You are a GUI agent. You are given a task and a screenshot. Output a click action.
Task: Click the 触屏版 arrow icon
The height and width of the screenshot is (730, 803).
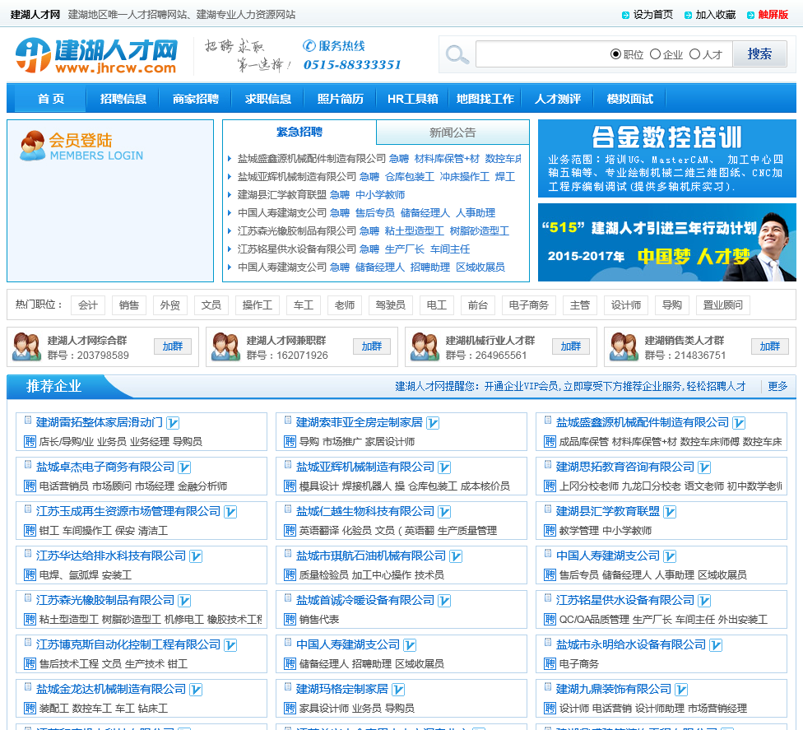751,16
